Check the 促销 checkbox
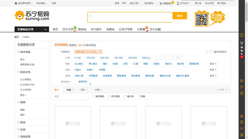 (139, 96)
